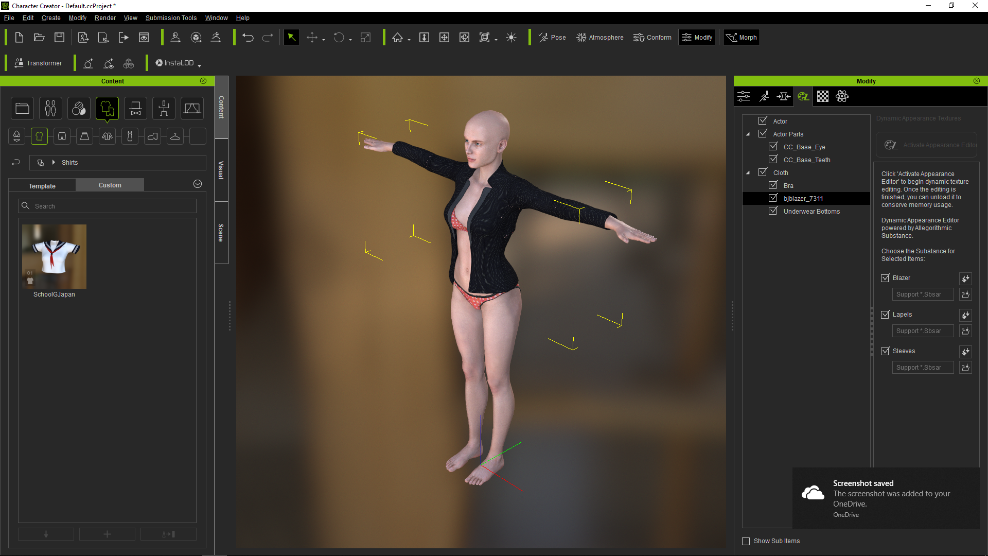Click the Home camera view icon
The height and width of the screenshot is (556, 988).
pyautogui.click(x=397, y=38)
